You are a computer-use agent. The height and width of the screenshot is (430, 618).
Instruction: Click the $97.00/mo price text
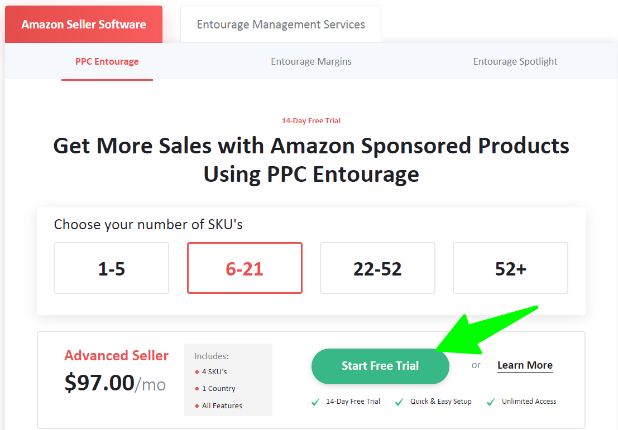click(115, 383)
